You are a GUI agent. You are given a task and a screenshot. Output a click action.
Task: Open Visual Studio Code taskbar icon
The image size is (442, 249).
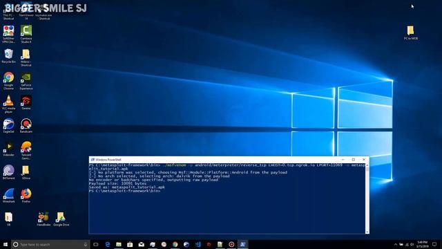pyautogui.click(x=198, y=244)
